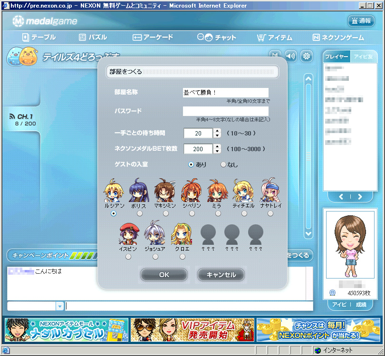Viewport: 385px width, 356px height.
Task: Click the medalgame logo
Action: pyautogui.click(x=45, y=21)
